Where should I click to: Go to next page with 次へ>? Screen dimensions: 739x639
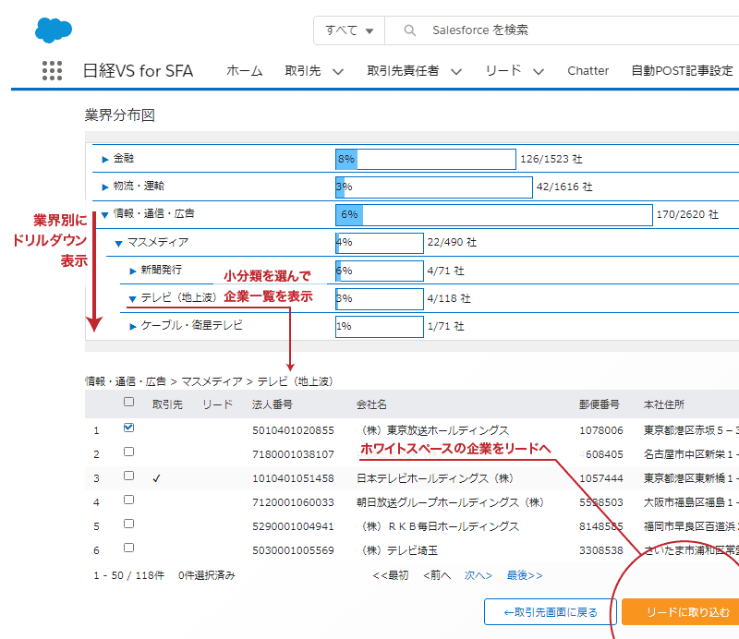[479, 575]
